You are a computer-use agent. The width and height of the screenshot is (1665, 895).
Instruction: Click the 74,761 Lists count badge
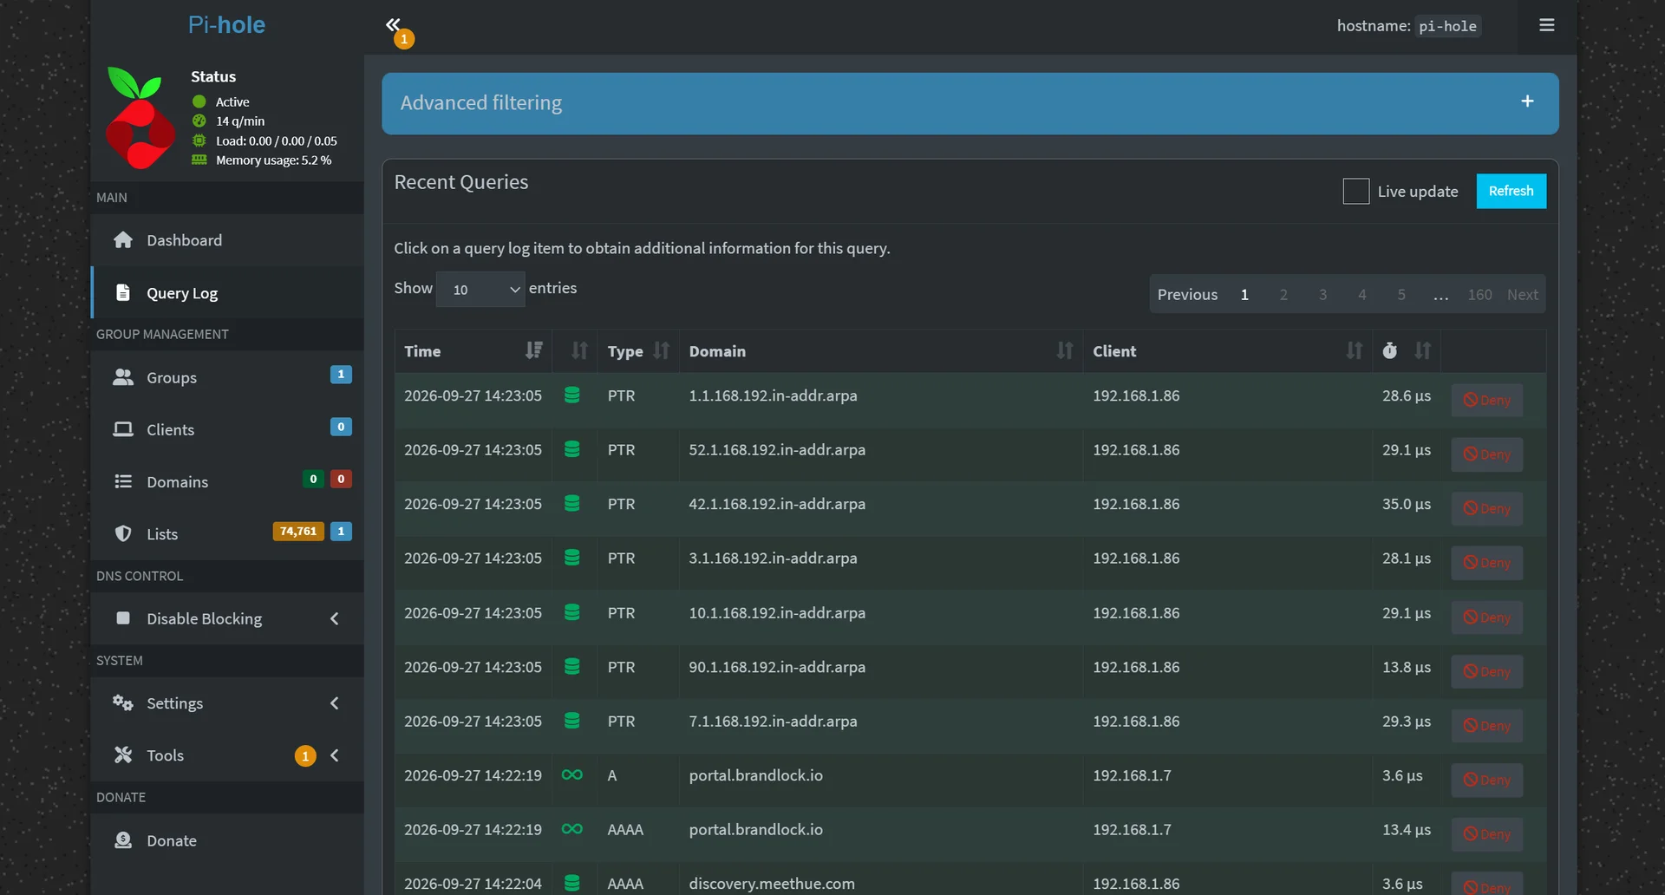[x=298, y=531]
